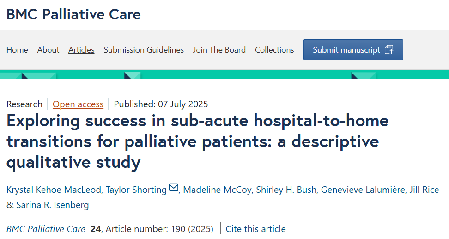449x239 pixels.
Task: Click the italic BMC Palliative Care journal link
Action: pyautogui.click(x=46, y=229)
